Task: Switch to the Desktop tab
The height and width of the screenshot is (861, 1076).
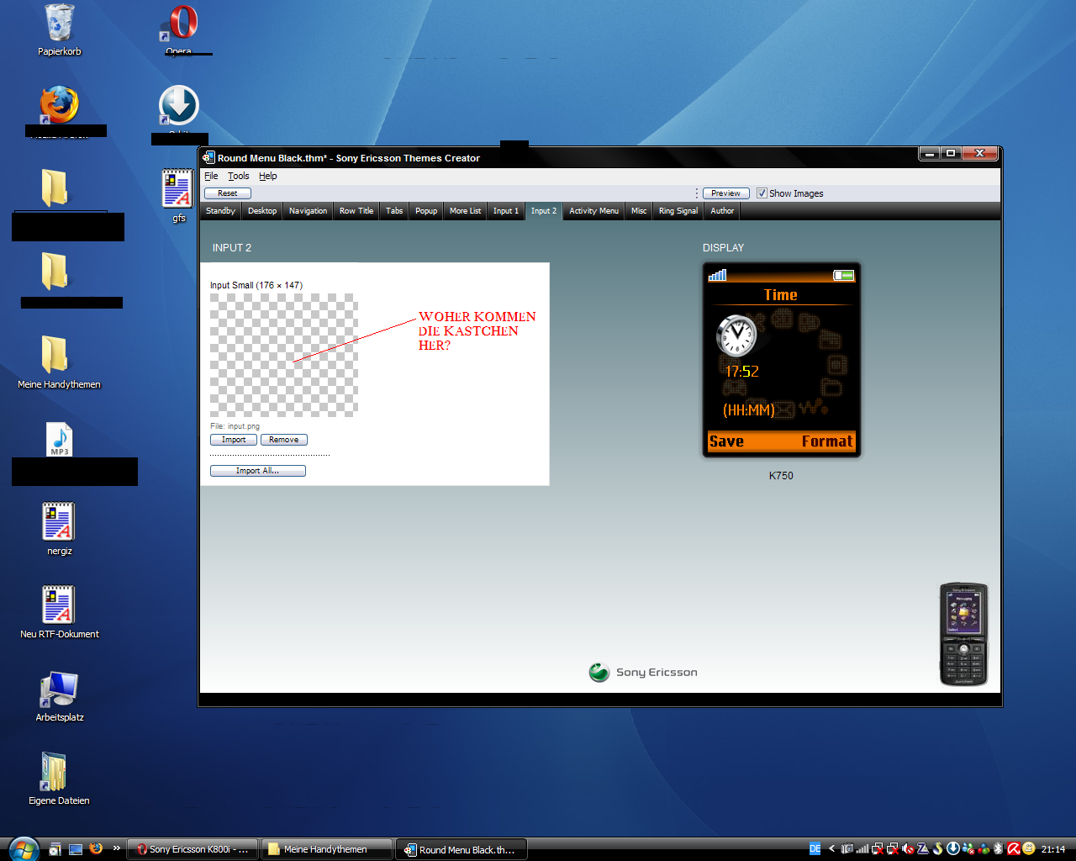Action: point(262,211)
